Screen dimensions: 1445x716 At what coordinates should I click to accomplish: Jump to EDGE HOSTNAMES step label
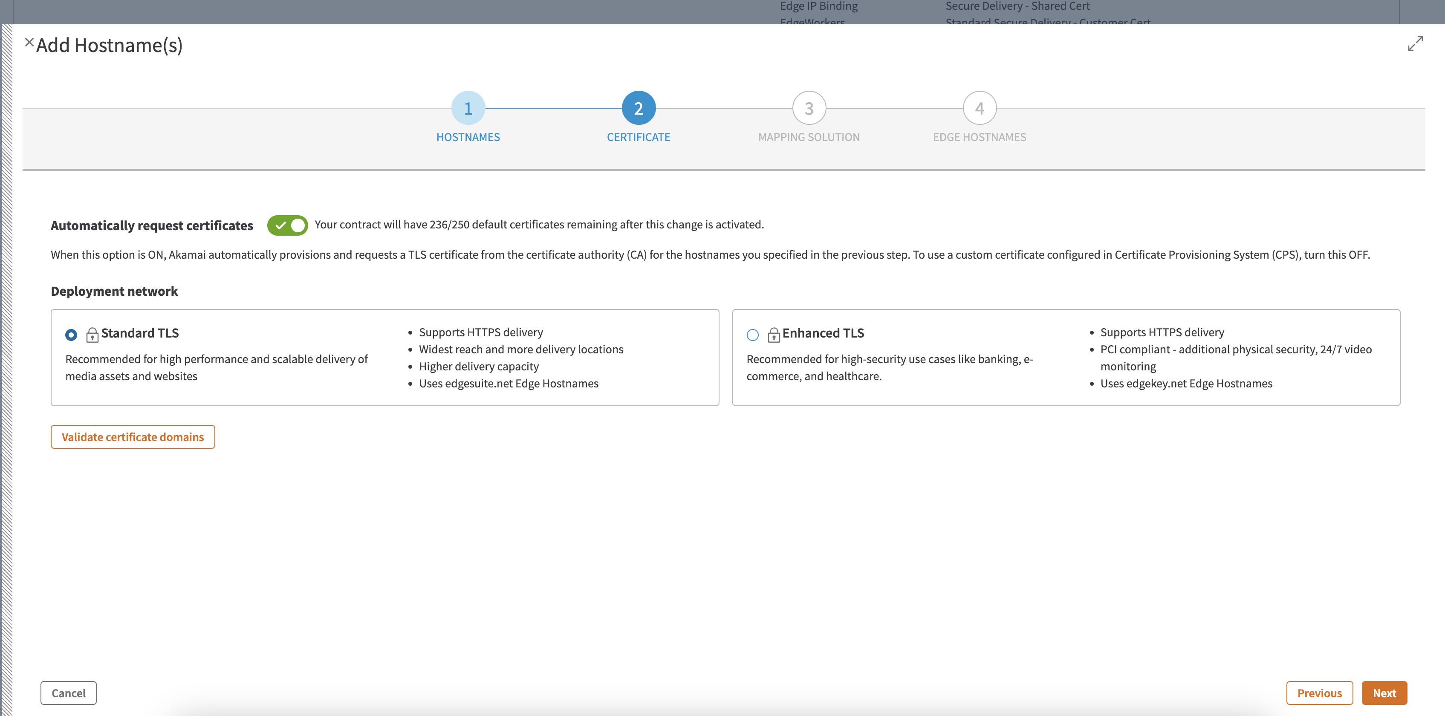coord(980,137)
